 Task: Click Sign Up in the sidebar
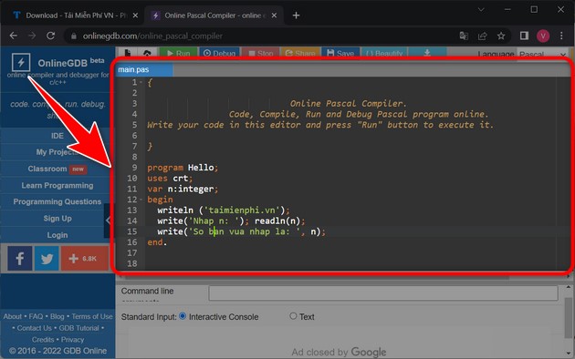[57, 219]
